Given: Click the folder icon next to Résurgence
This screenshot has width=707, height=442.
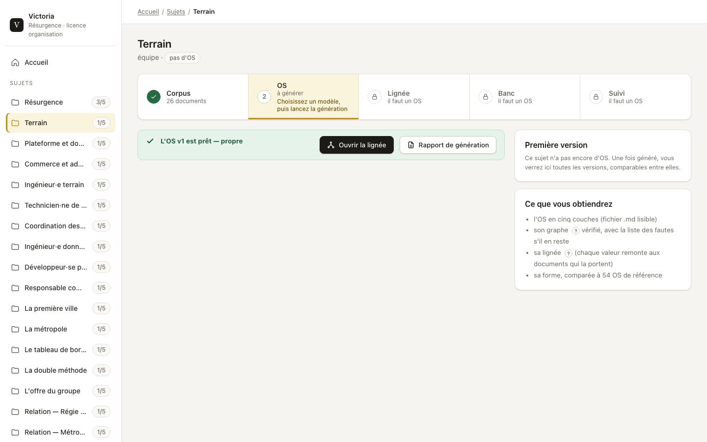Looking at the screenshot, I should pos(15,102).
